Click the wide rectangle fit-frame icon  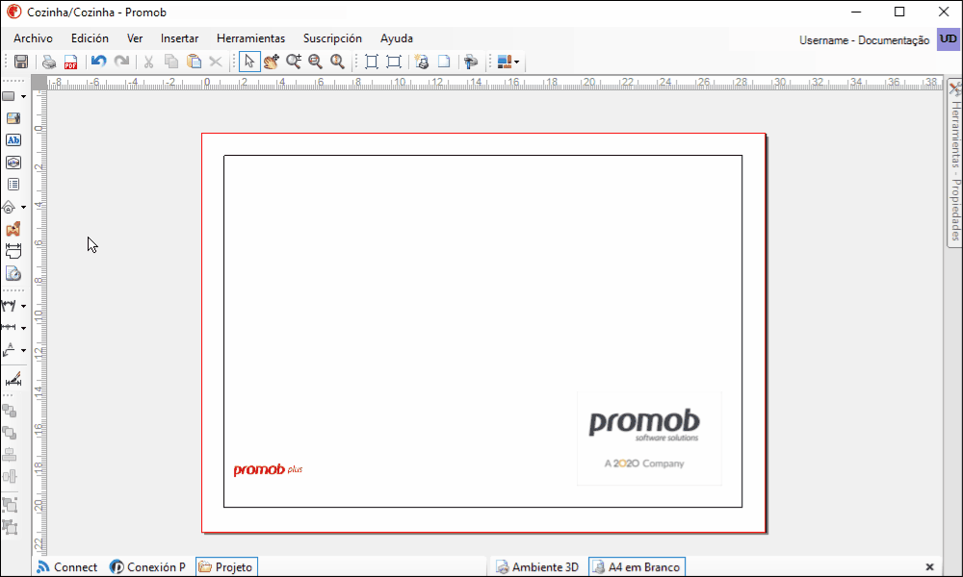[394, 62]
